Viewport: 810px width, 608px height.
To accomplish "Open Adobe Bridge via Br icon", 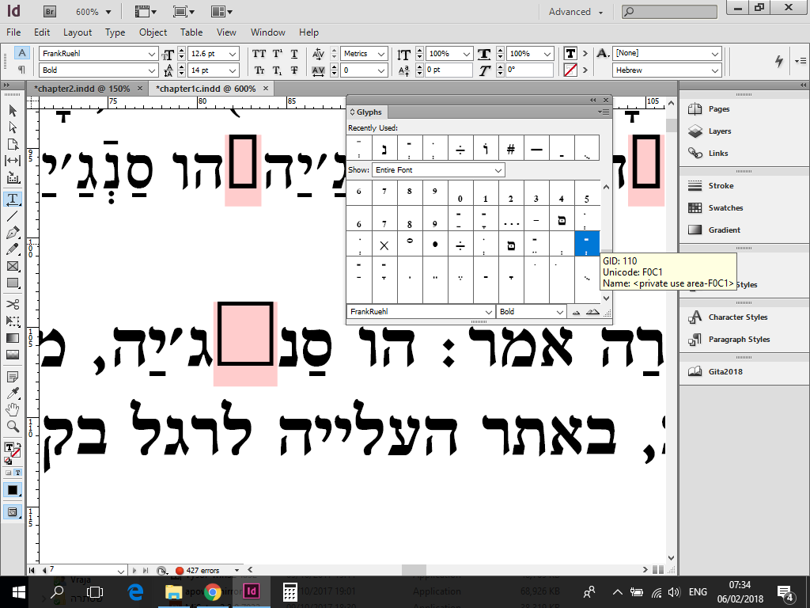I will (50, 11).
